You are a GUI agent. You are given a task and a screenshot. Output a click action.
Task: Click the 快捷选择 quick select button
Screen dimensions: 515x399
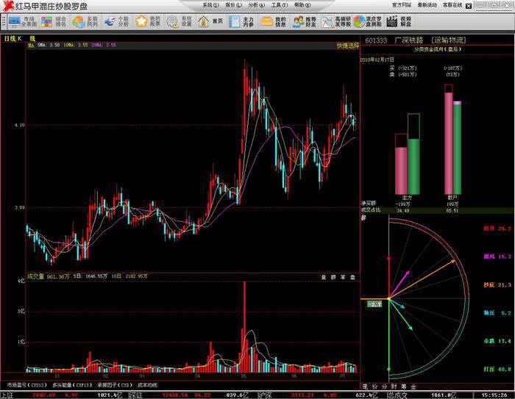click(348, 46)
